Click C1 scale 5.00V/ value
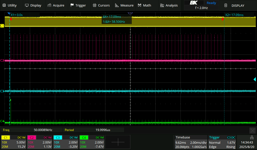The height and width of the screenshot is (150, 257). (21, 142)
